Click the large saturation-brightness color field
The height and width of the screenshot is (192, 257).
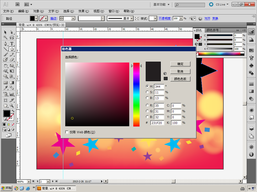pos(97,94)
